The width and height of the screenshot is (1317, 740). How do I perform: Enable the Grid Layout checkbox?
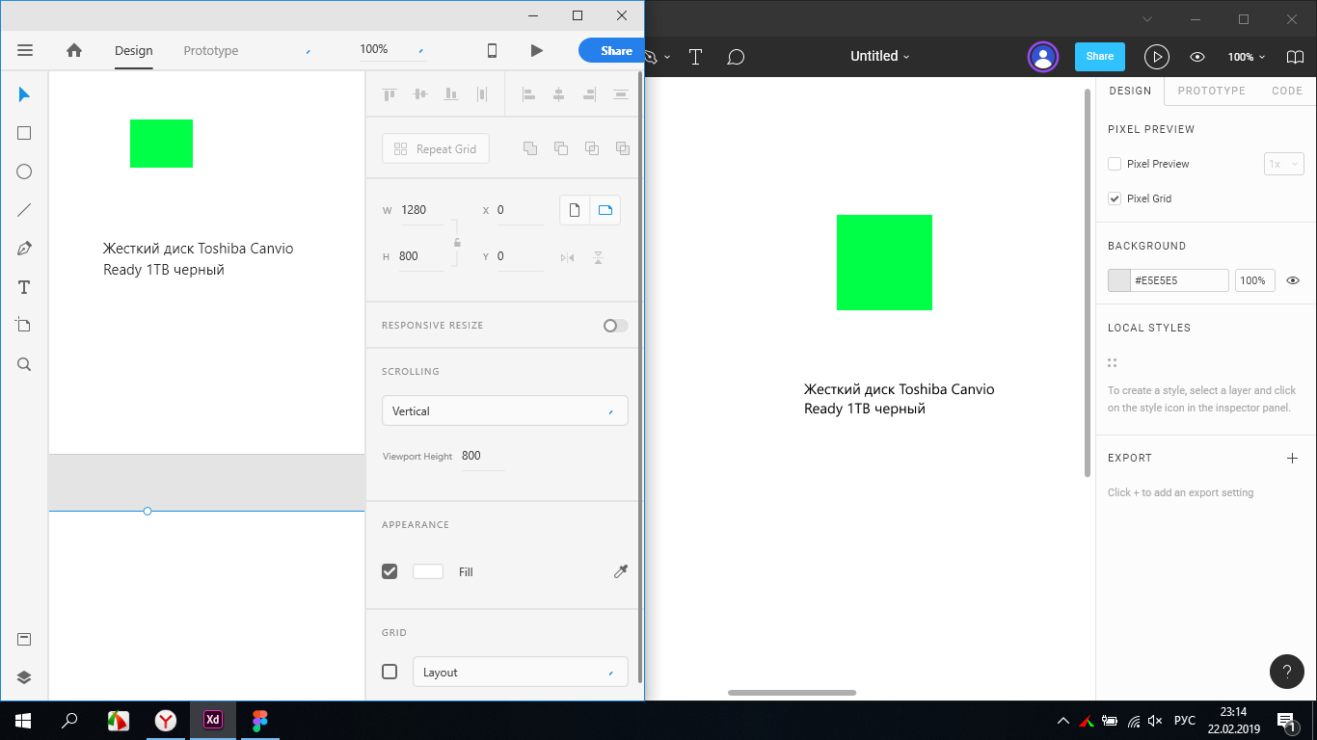[x=390, y=672]
